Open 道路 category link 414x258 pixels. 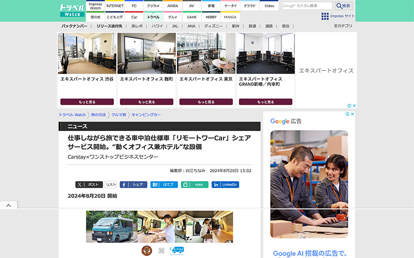coord(269,26)
